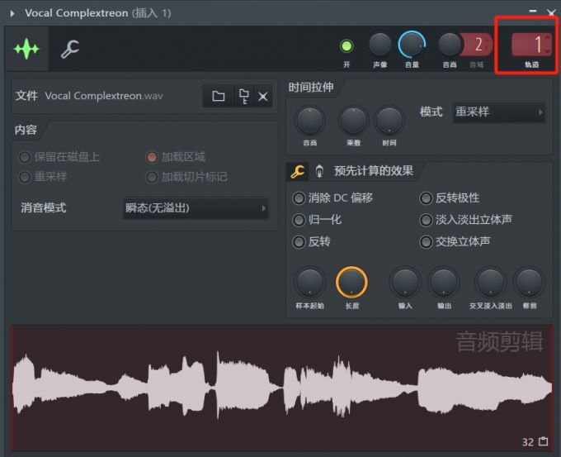
Task: Click the audio waveform preview display
Action: 282,388
